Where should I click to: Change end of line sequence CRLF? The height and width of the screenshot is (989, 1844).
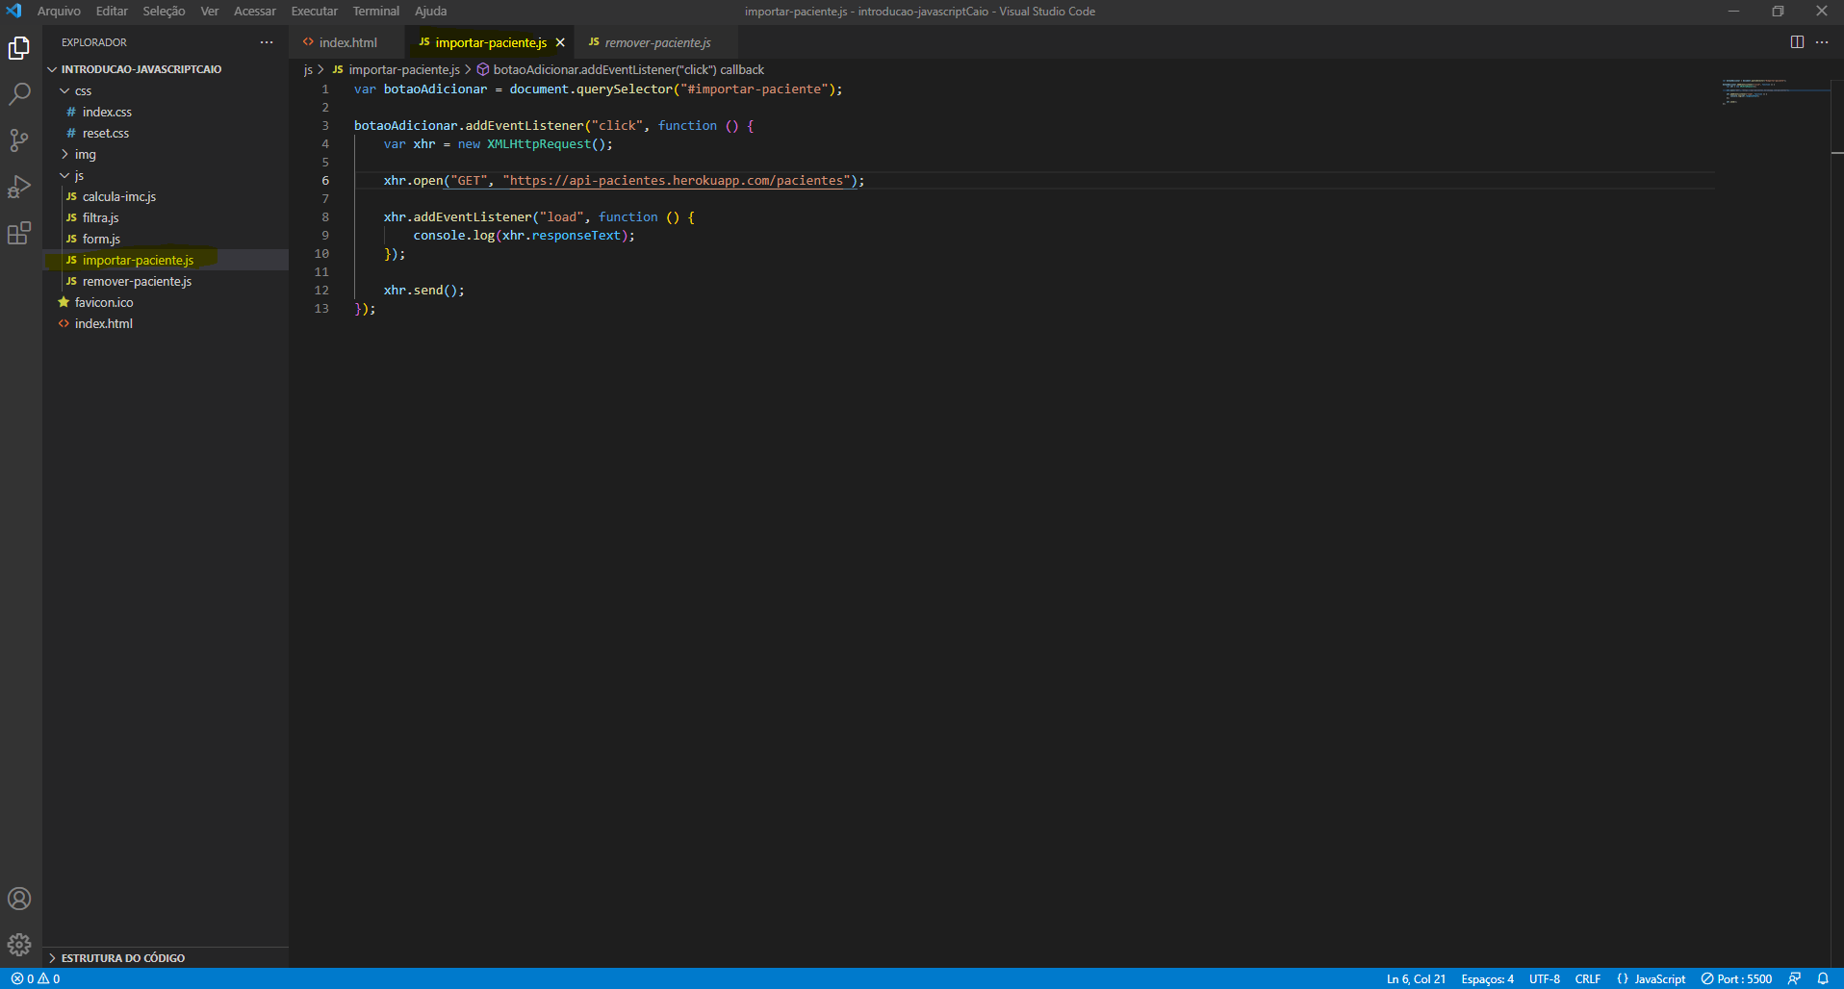click(x=1588, y=978)
